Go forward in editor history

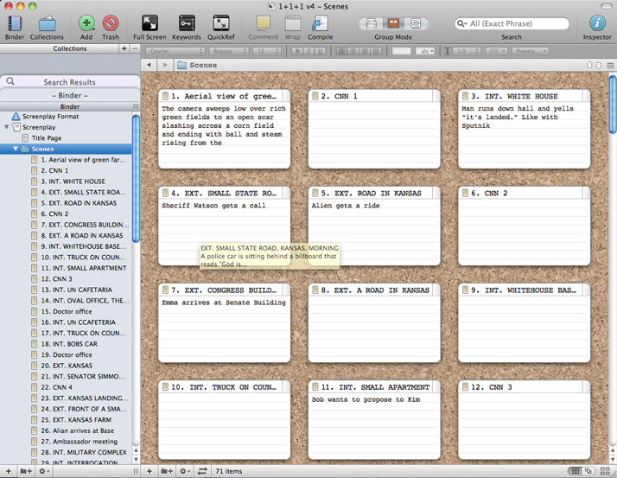(165, 65)
